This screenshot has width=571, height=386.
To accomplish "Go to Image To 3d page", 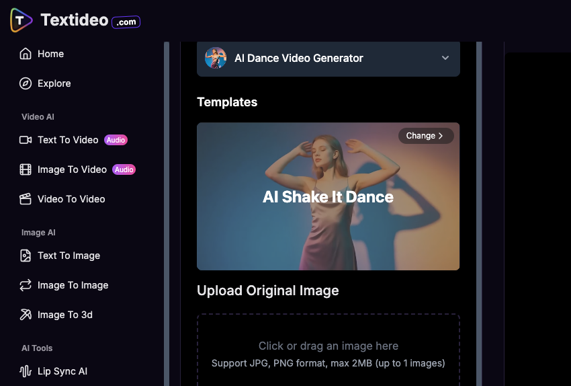I will click(65, 315).
